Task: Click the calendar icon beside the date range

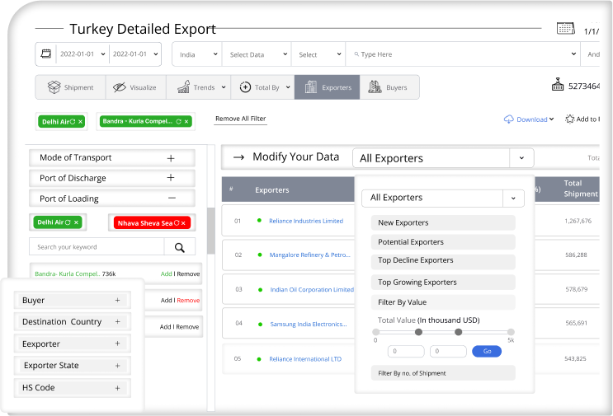Action: click(45, 54)
